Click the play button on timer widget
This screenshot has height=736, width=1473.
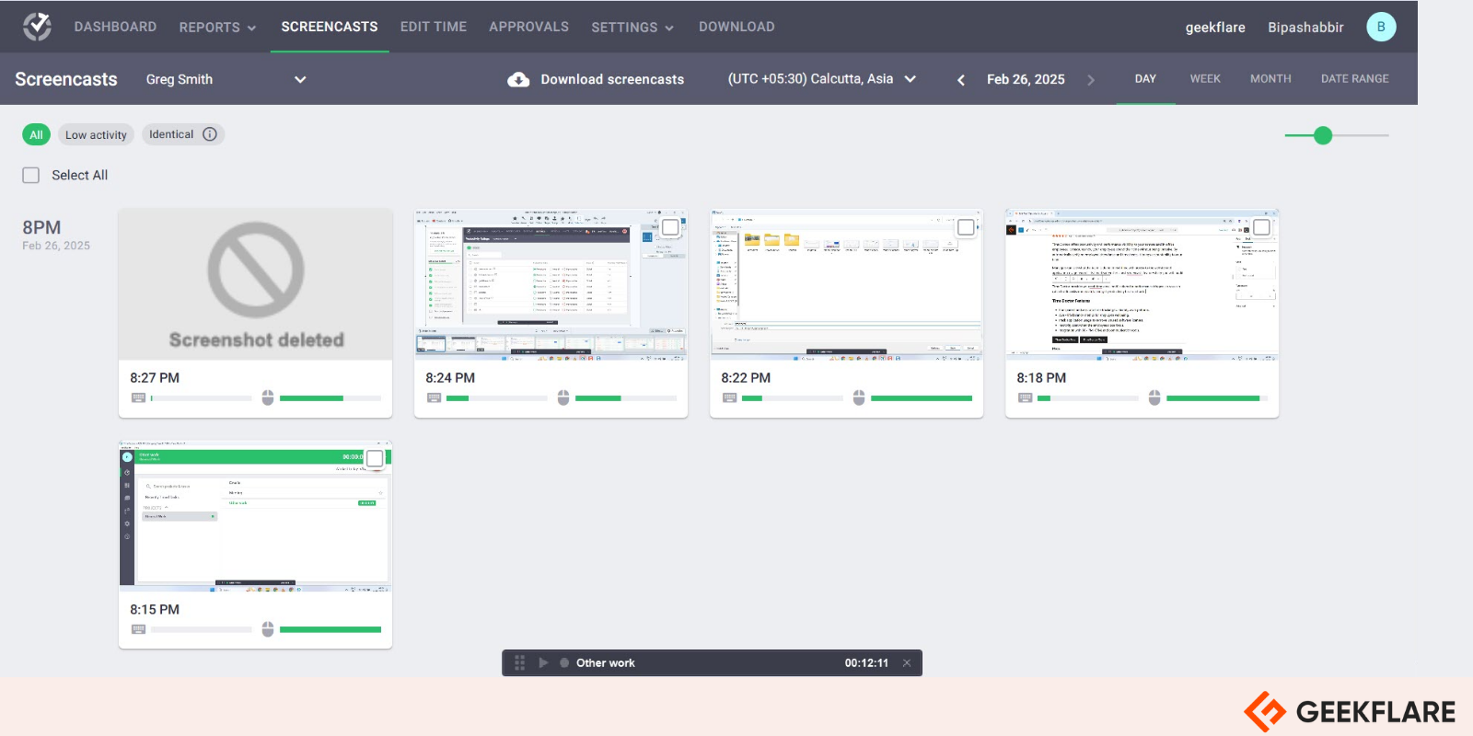(x=543, y=662)
